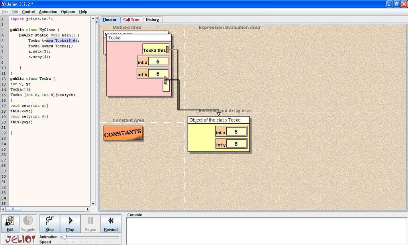Click the Compile button
The height and width of the screenshot is (245, 408).
click(x=28, y=223)
